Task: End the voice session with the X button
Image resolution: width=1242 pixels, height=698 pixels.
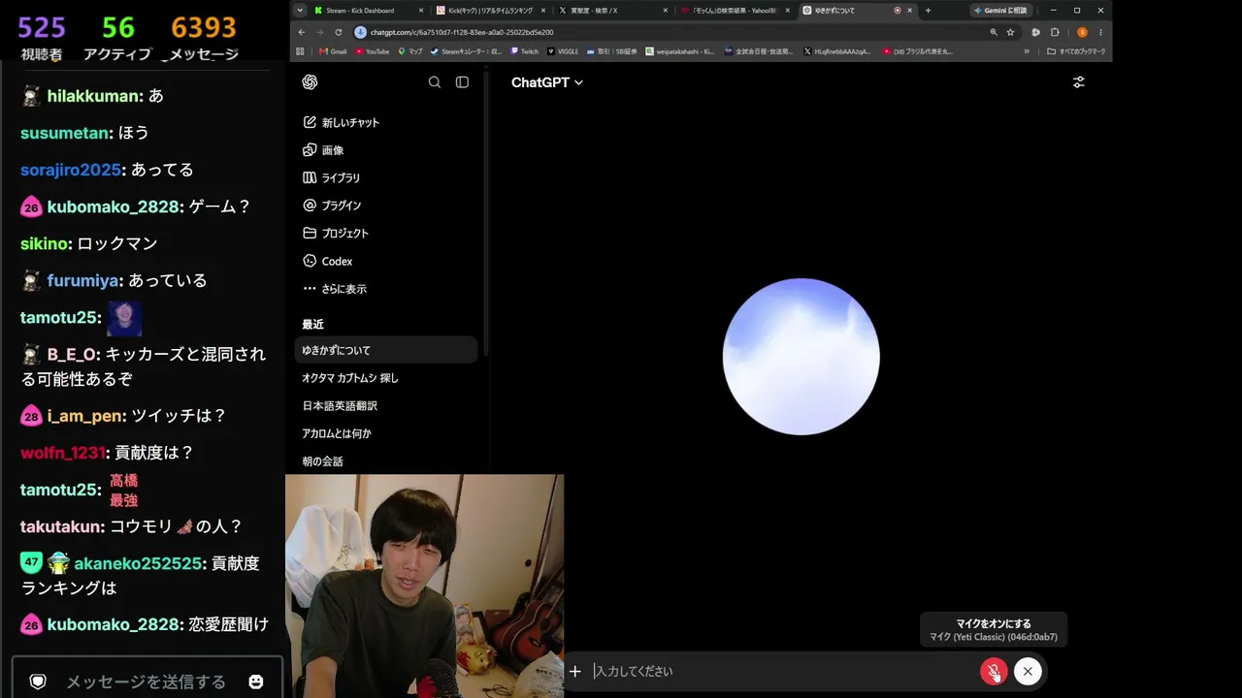Action: point(1028,671)
